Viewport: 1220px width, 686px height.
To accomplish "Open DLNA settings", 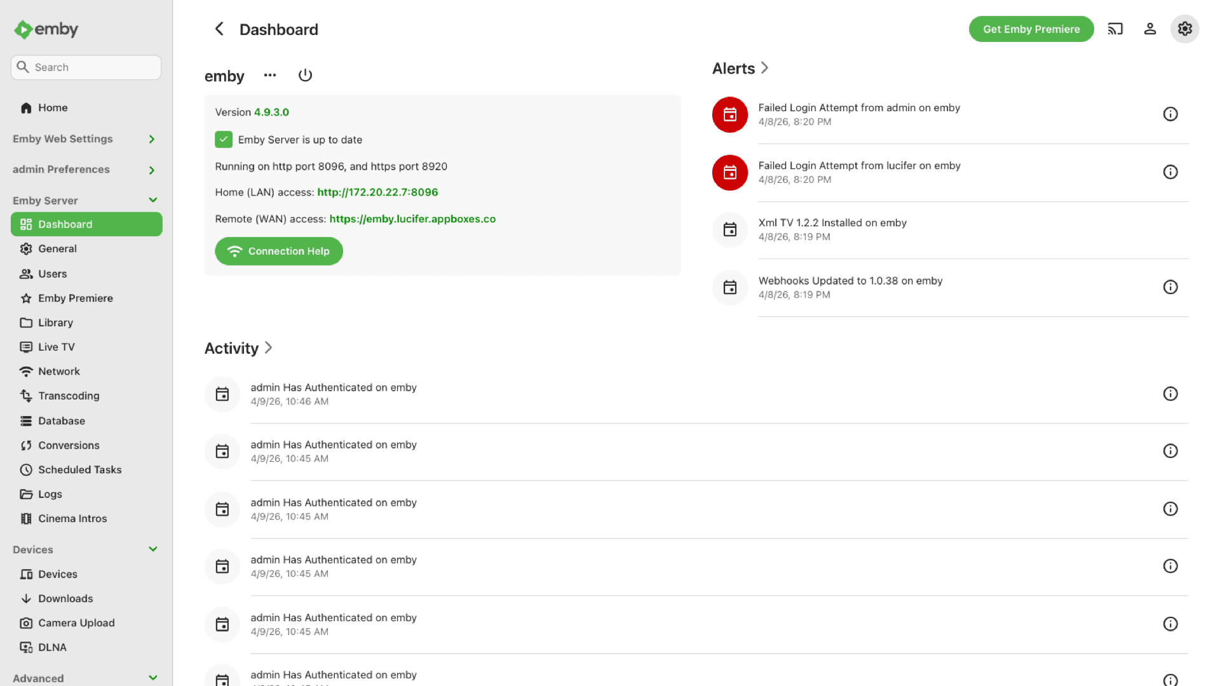I will 86,647.
